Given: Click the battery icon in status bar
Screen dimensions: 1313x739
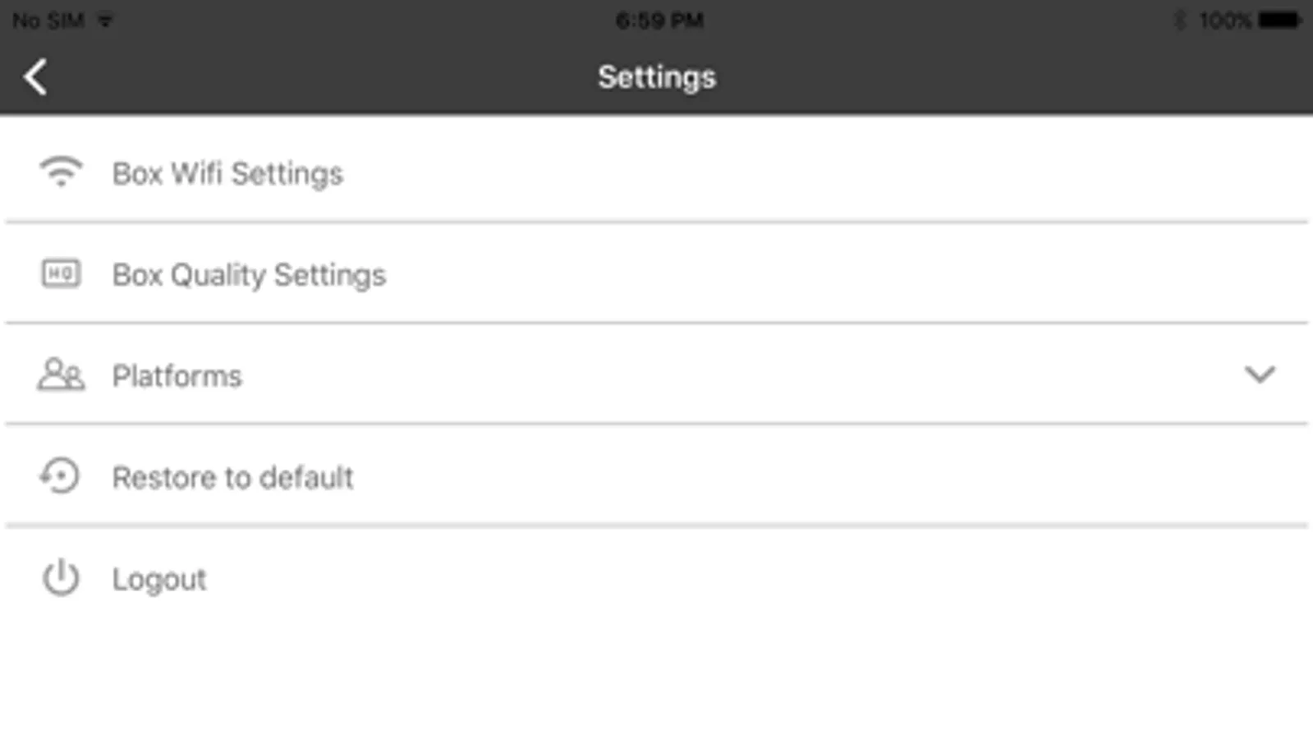Looking at the screenshot, I should point(1279,21).
